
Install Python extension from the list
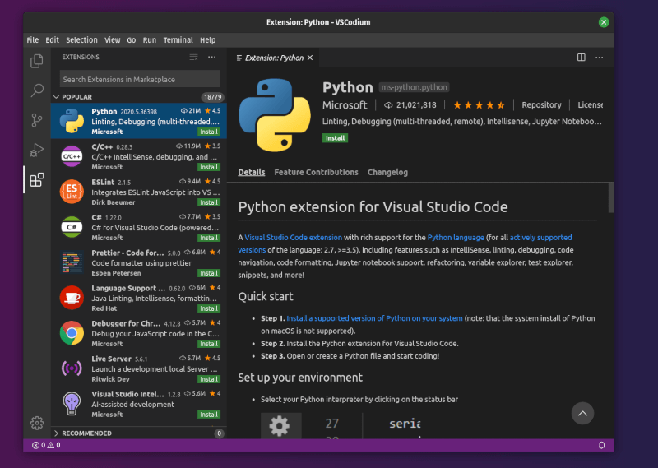click(209, 132)
